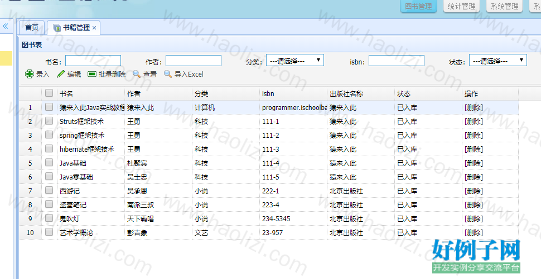This screenshot has height=279, width=541.
Task: Delete the spring框架技术 row via [删除]
Action: pyautogui.click(x=474, y=135)
